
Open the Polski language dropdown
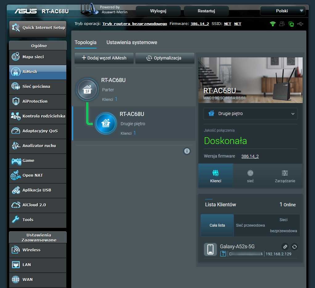(283, 11)
